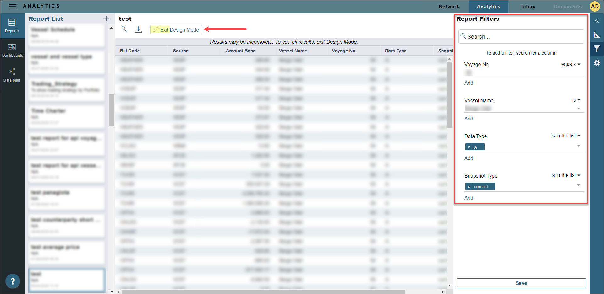Open the hamburger menu next to Analytics

click(13, 6)
